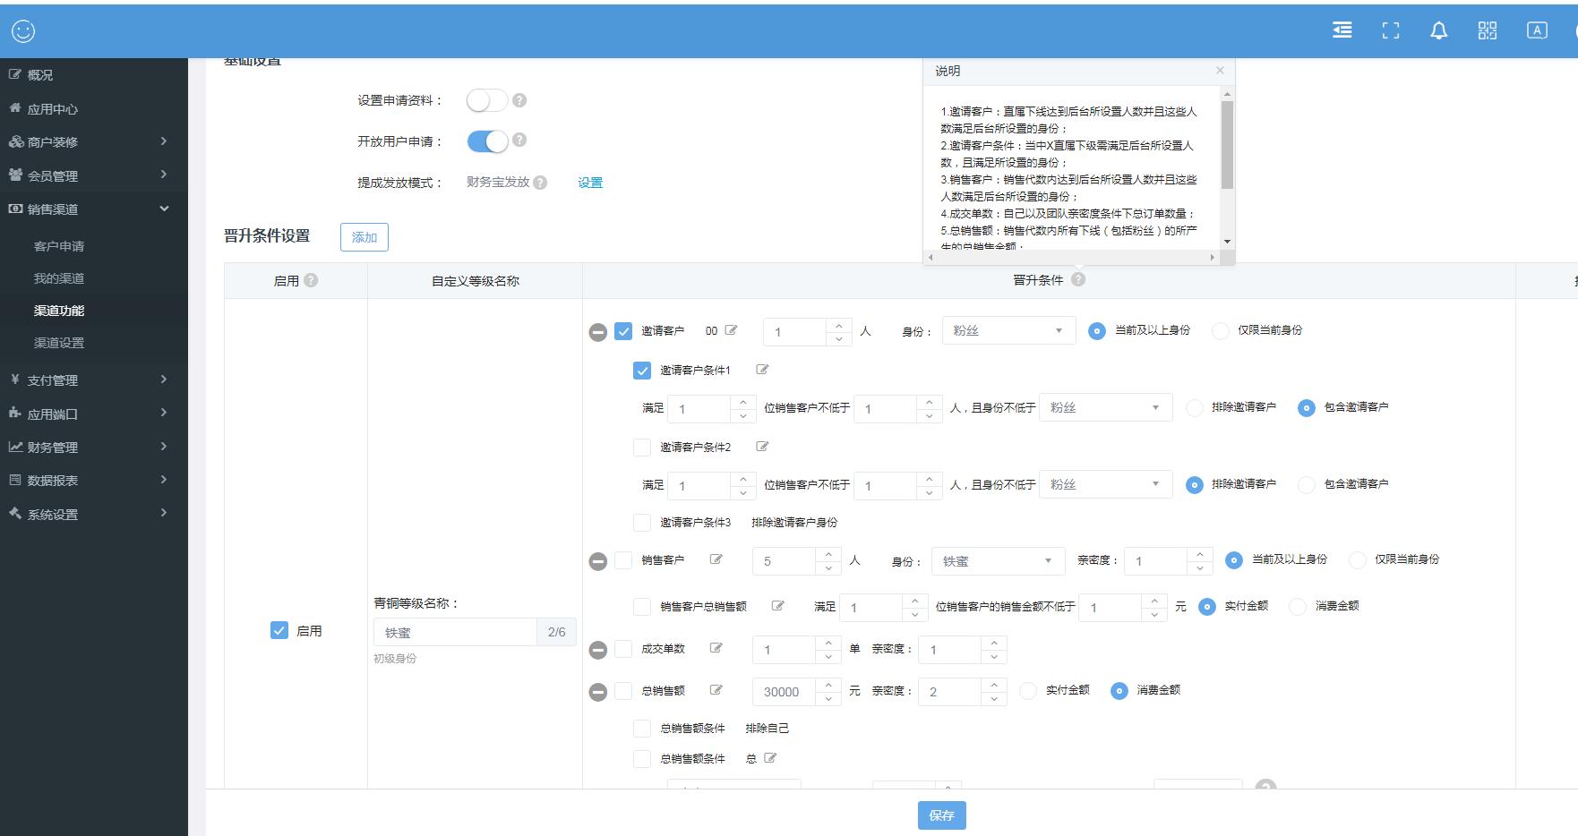Enable the 设置申请资料 toggle switch
The width and height of the screenshot is (1578, 836).
pos(488,99)
